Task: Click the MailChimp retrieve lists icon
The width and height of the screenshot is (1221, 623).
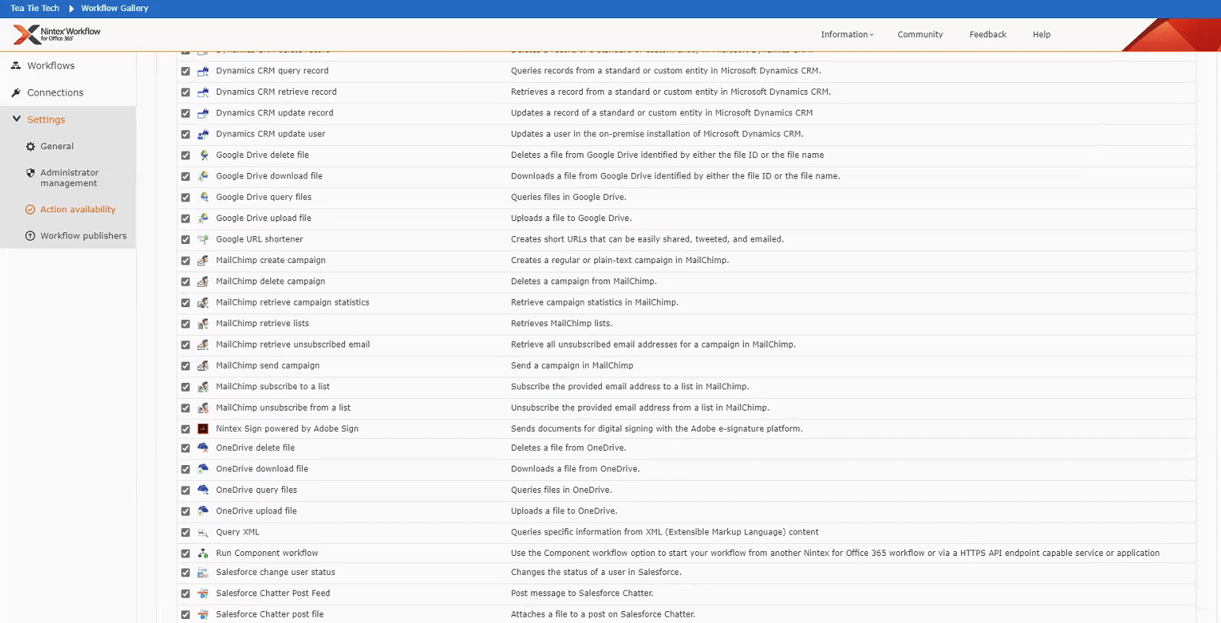Action: coord(203,324)
